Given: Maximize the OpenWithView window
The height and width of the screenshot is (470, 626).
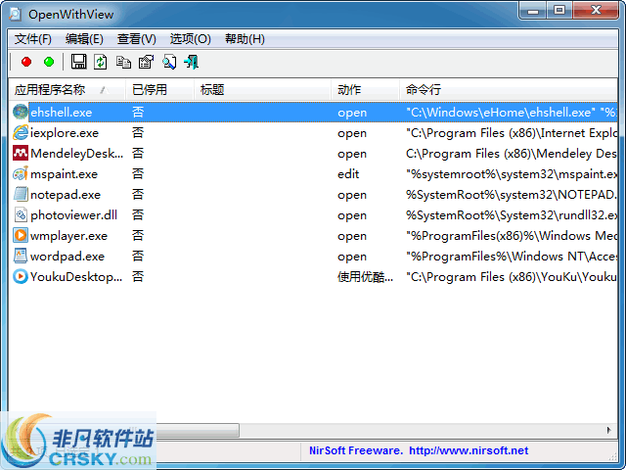Looking at the screenshot, I should pyautogui.click(x=559, y=10).
